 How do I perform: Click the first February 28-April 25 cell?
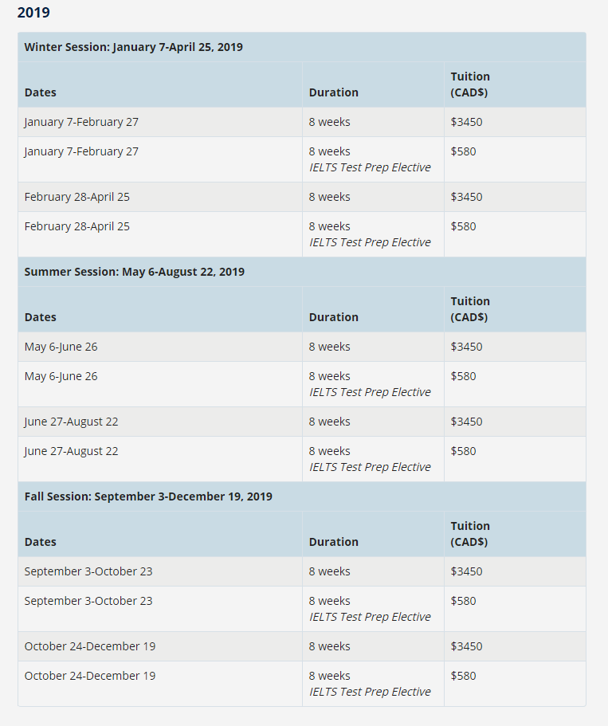(160, 198)
